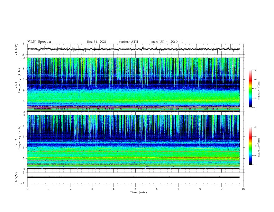Click '-7' on the ch.2 color scale
274x212 pixels.
[255, 165]
